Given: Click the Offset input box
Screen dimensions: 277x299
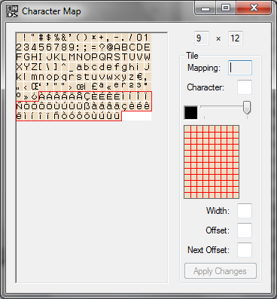Looking at the screenshot, I should tap(245, 230).
